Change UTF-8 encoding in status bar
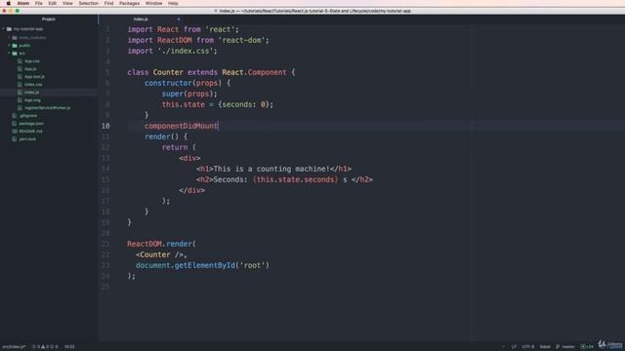 (528, 347)
